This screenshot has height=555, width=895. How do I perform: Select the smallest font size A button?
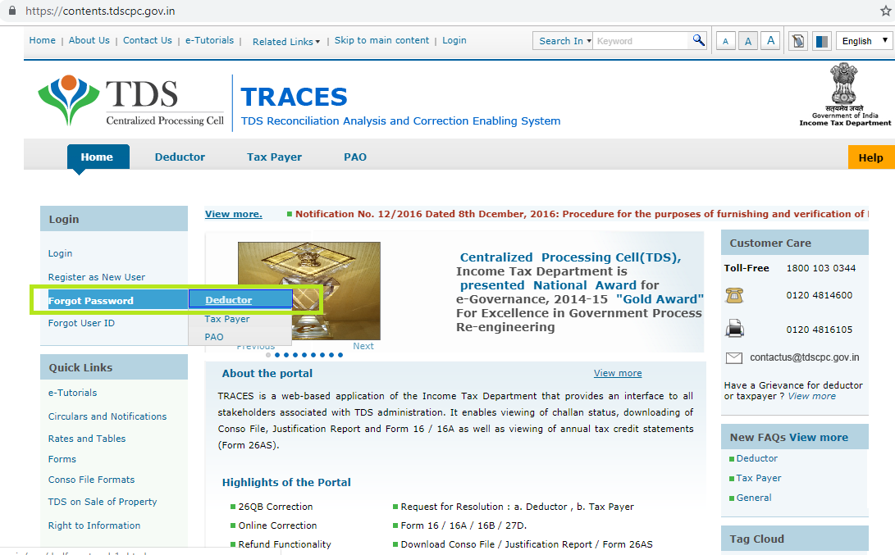click(x=725, y=41)
